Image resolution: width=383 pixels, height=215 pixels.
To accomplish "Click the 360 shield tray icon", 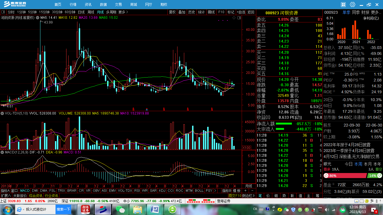I will click(293, 209).
